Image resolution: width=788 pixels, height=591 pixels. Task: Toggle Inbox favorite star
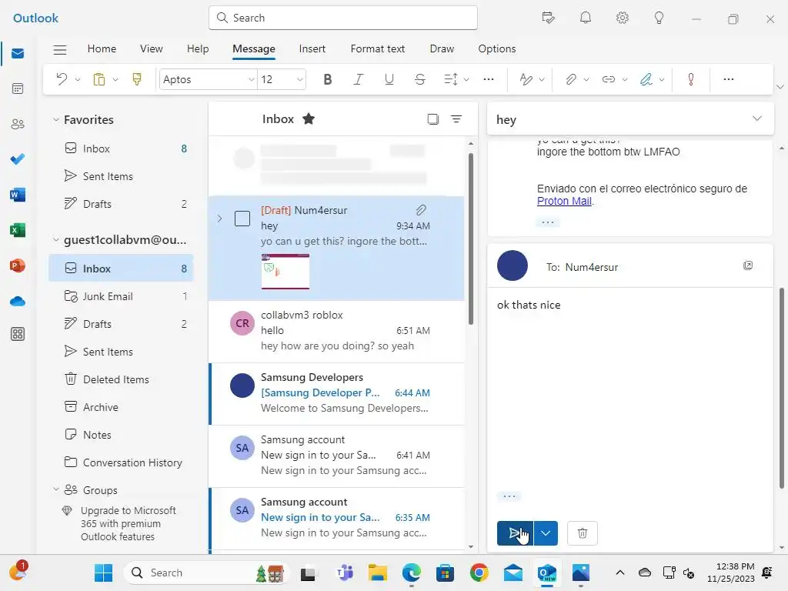click(309, 119)
